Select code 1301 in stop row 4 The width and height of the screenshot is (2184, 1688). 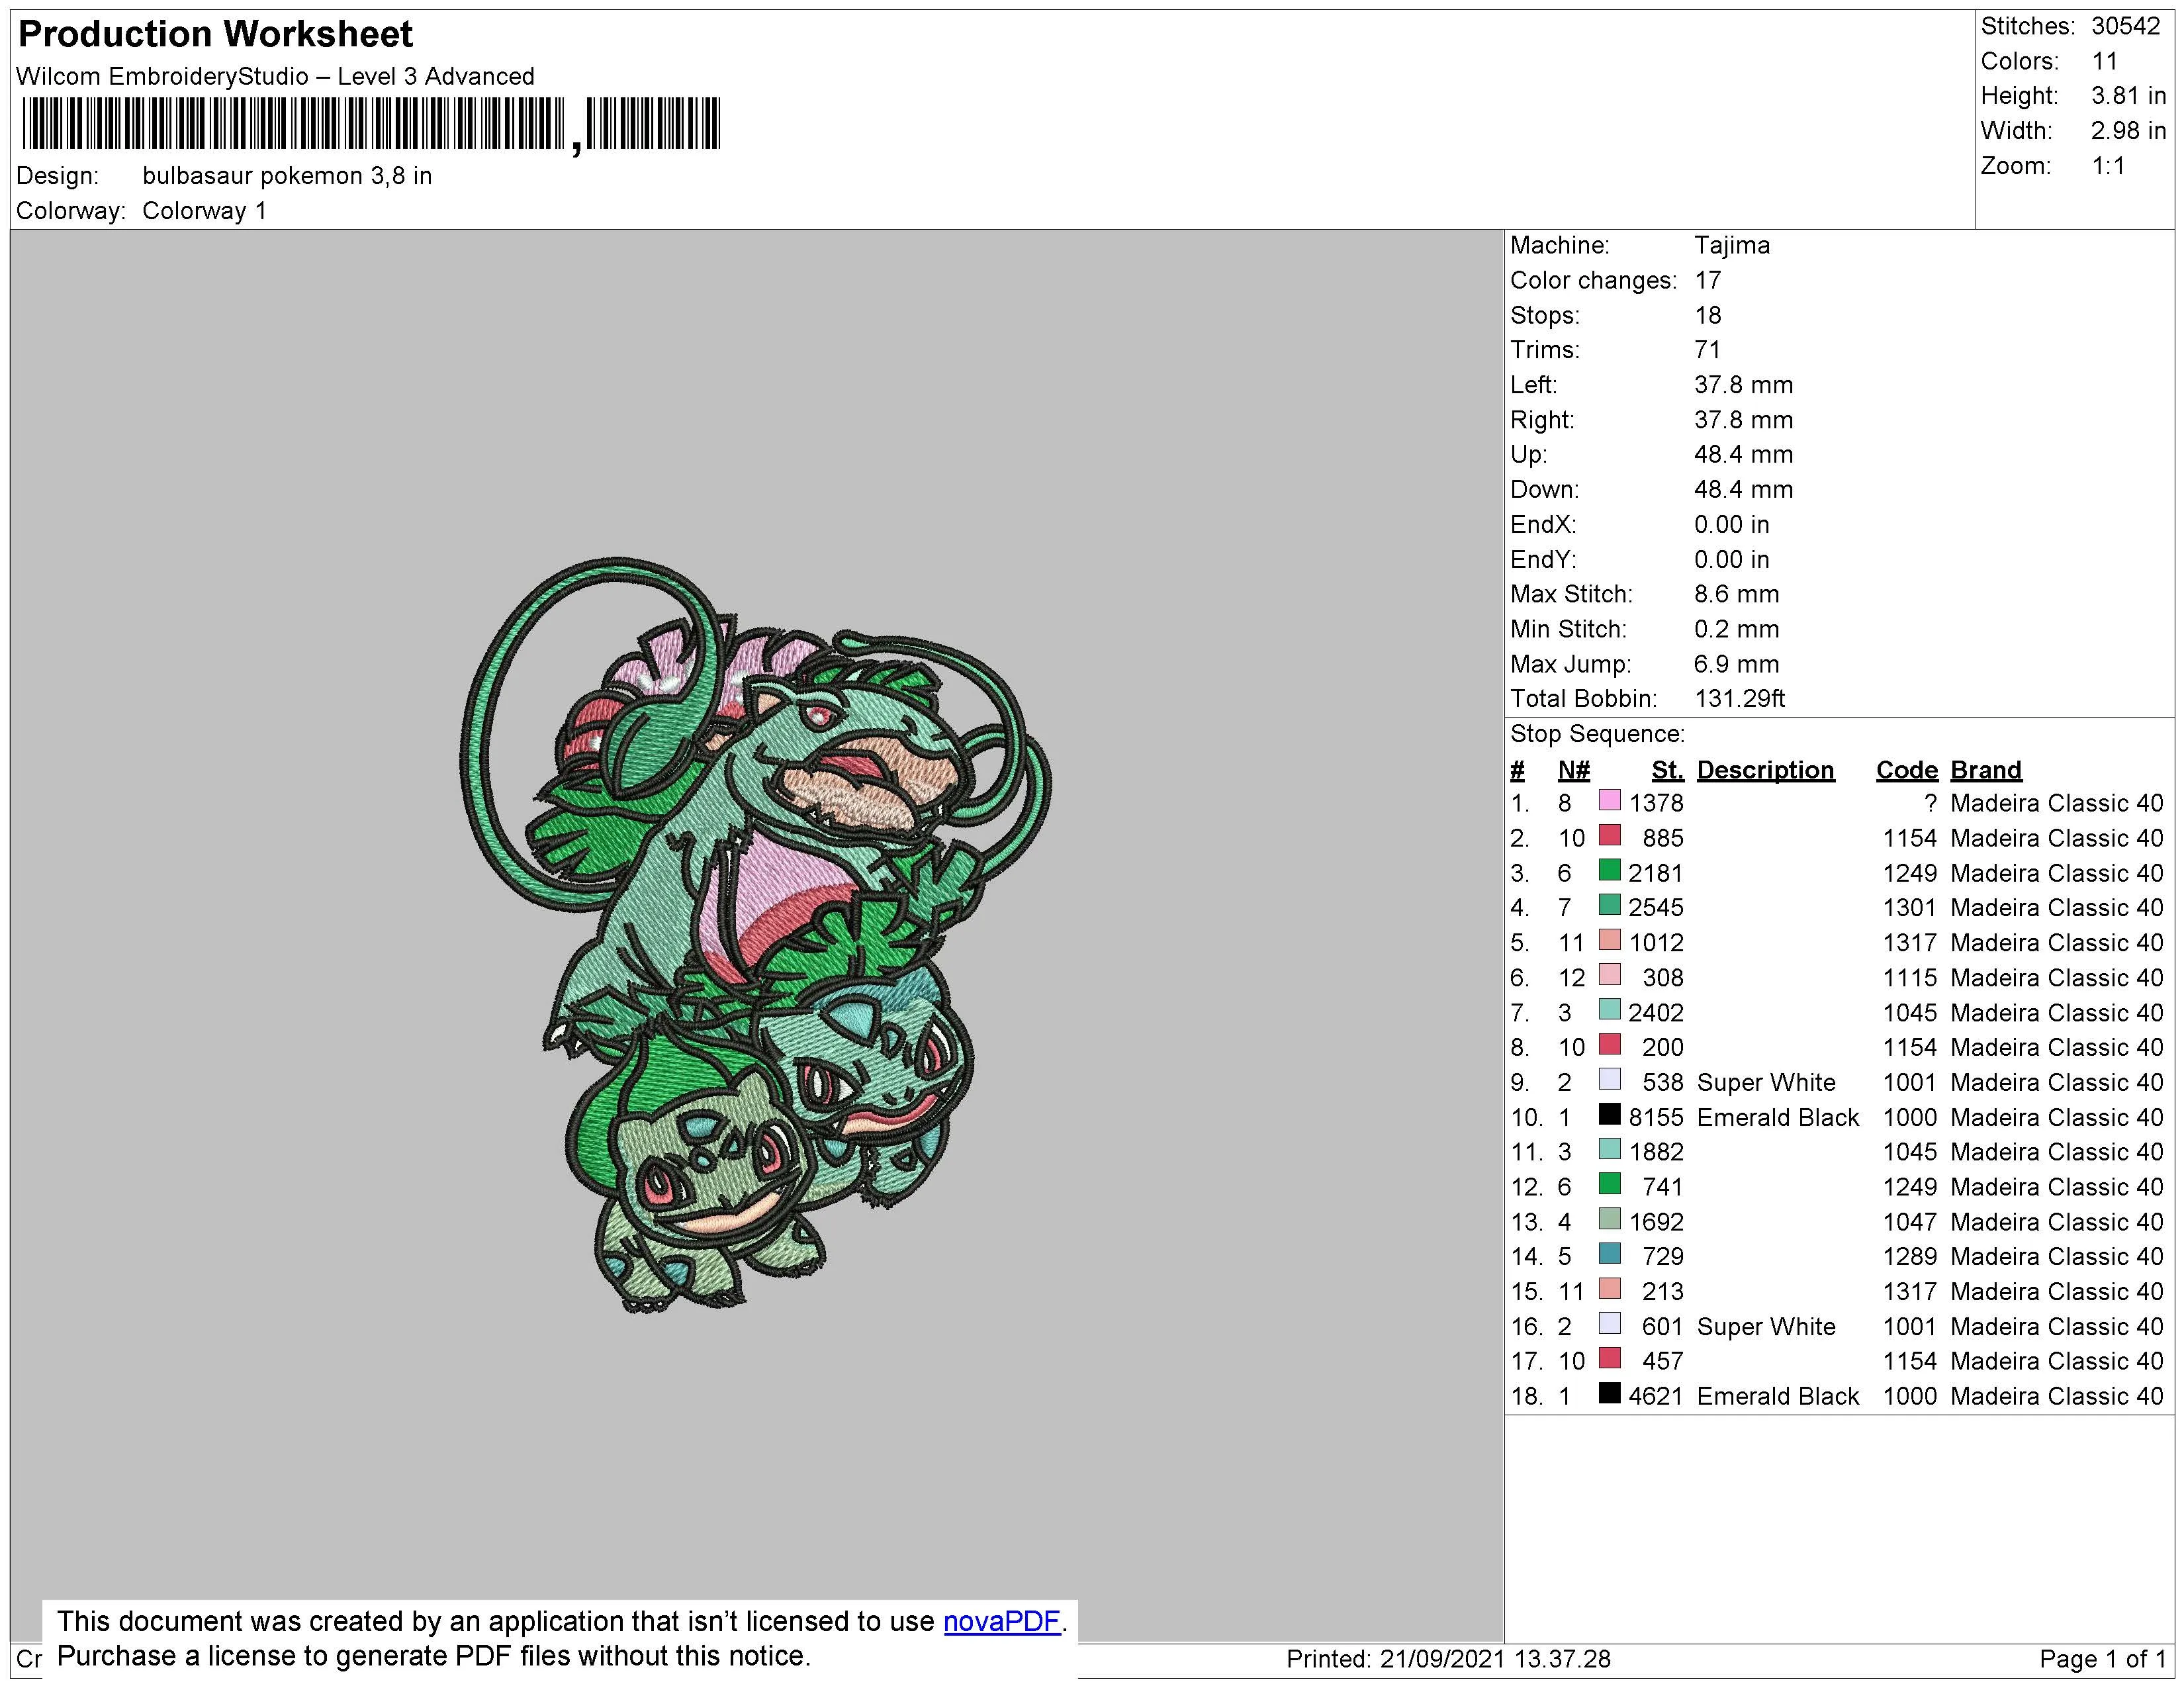1910,908
